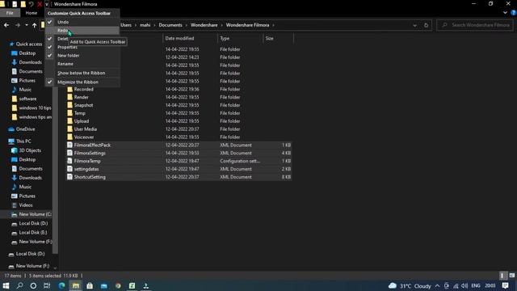Refresh the current folder view
Screen dimensions: 517x291
pyautogui.click(x=426, y=25)
